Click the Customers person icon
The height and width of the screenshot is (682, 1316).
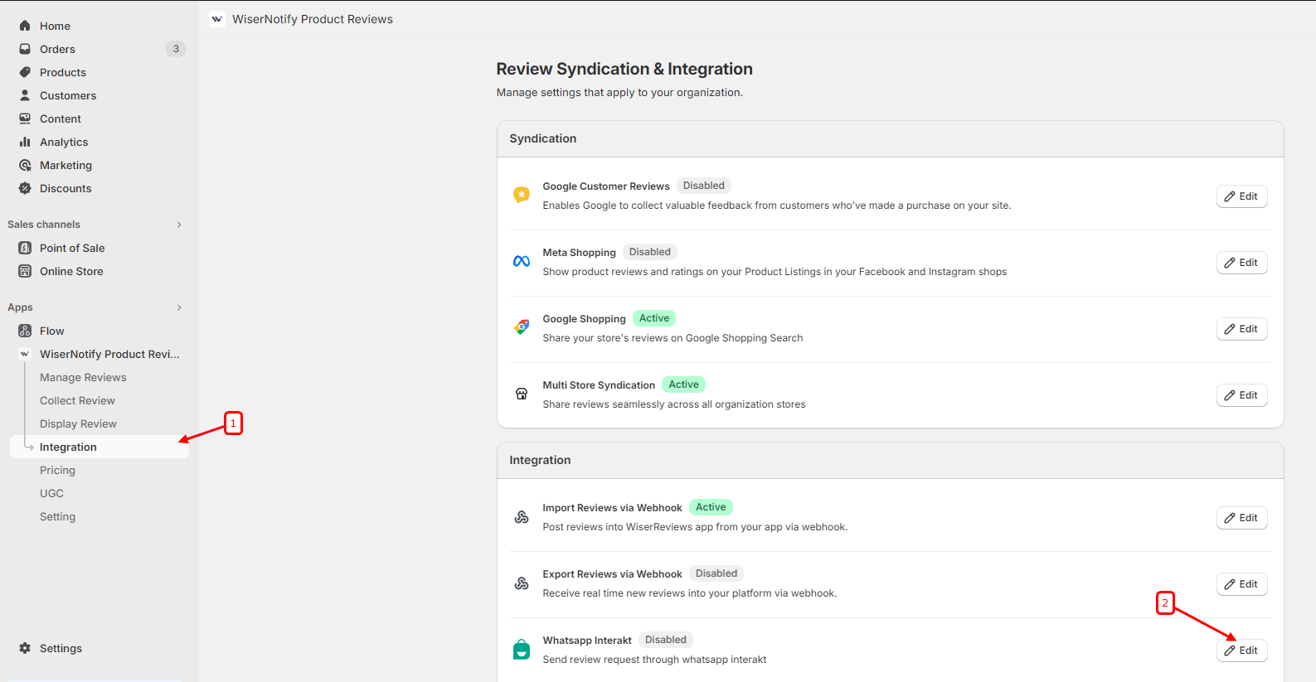25,95
